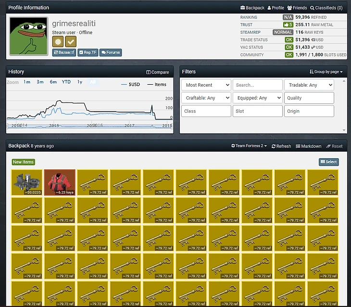Toggle the $USD series in history chart
This screenshot has width=351, height=307.
click(x=131, y=84)
